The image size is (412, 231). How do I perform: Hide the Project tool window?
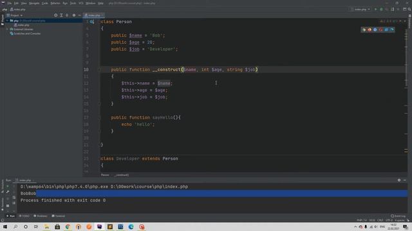pyautogui.click(x=80, y=15)
